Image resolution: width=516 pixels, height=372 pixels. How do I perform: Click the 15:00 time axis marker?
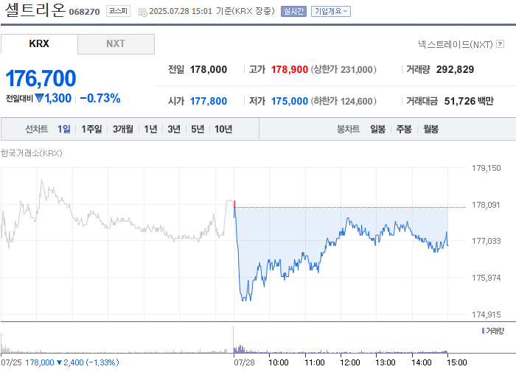[x=457, y=362]
